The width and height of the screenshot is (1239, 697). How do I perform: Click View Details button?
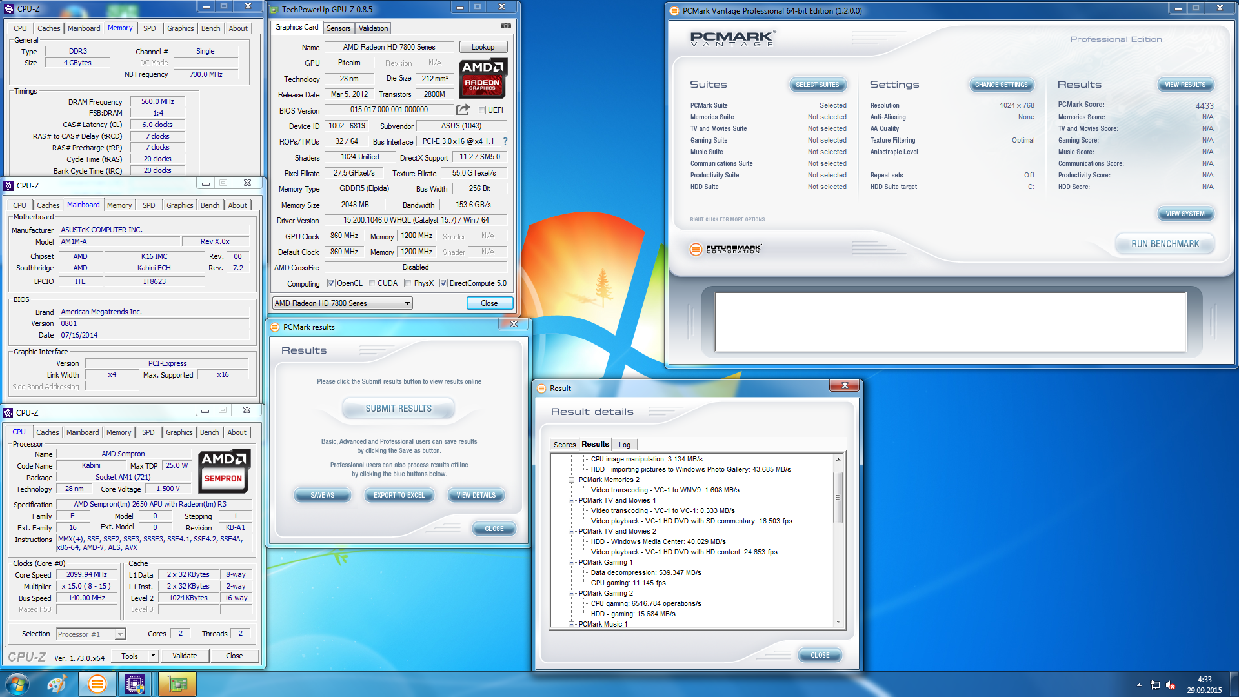pos(476,495)
